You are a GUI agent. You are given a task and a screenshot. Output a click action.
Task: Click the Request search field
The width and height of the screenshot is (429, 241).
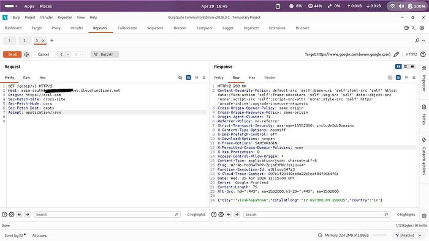point(107,215)
